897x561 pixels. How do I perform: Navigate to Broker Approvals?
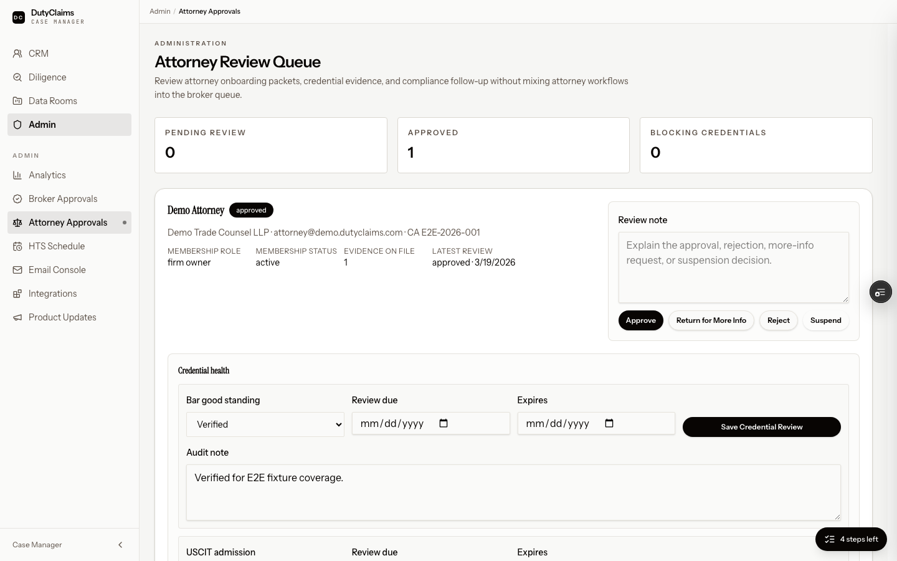[69, 199]
